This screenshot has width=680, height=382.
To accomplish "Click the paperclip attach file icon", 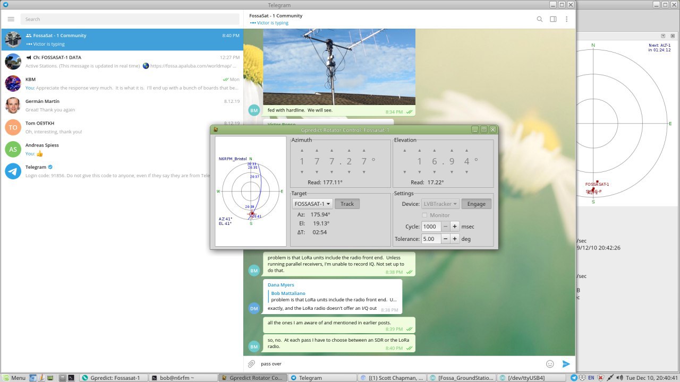I will click(x=252, y=364).
